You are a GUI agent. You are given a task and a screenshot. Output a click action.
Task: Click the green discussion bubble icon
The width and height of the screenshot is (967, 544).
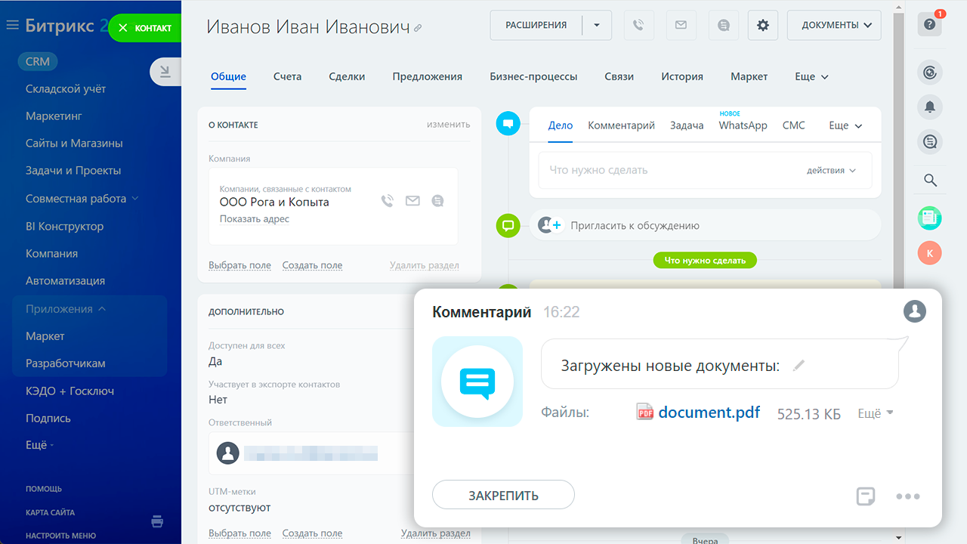coord(508,225)
